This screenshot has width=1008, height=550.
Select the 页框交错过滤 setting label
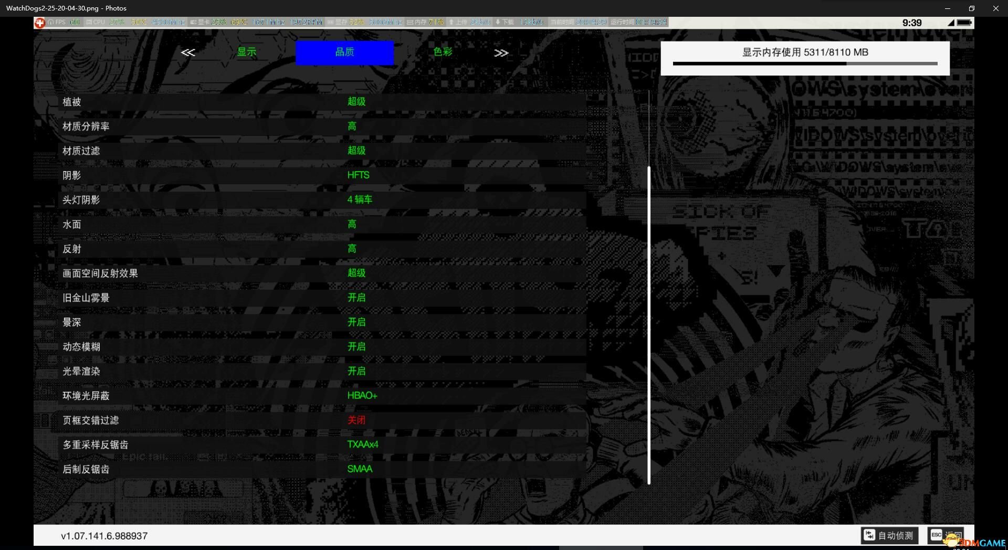pos(91,420)
